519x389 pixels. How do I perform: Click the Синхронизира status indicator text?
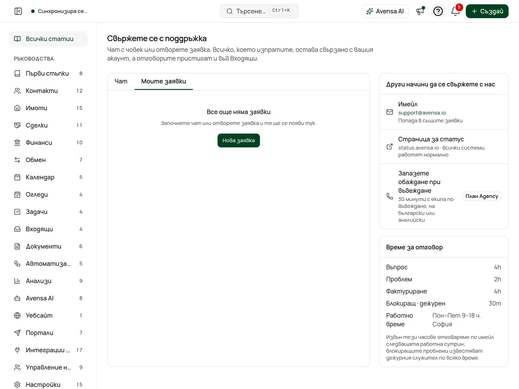[x=63, y=11]
